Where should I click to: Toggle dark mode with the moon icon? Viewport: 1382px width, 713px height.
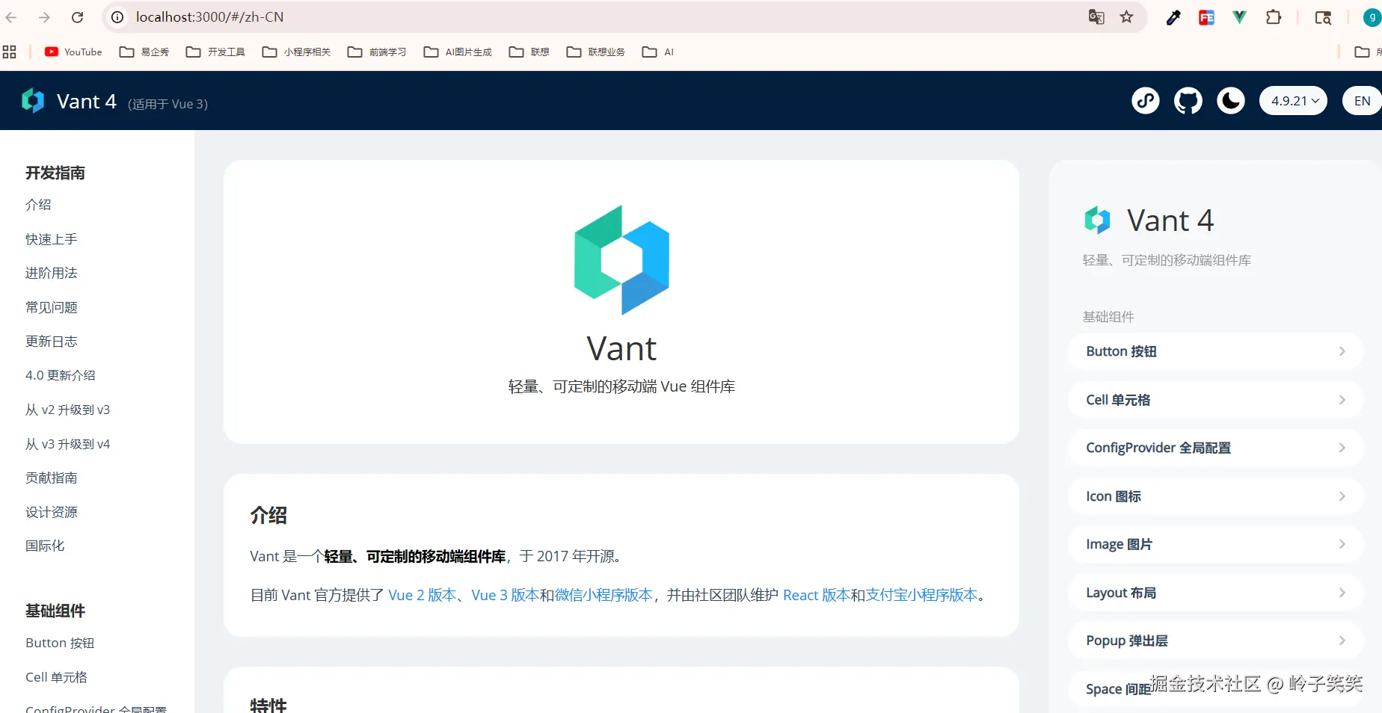tap(1231, 101)
